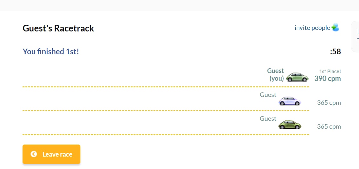The image size is (359, 169).
Task: Click the :58 race timer
Action: click(335, 52)
